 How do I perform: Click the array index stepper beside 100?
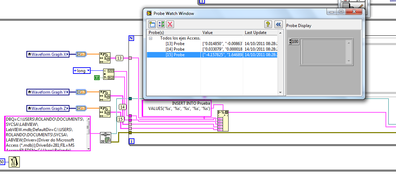coord(290,42)
